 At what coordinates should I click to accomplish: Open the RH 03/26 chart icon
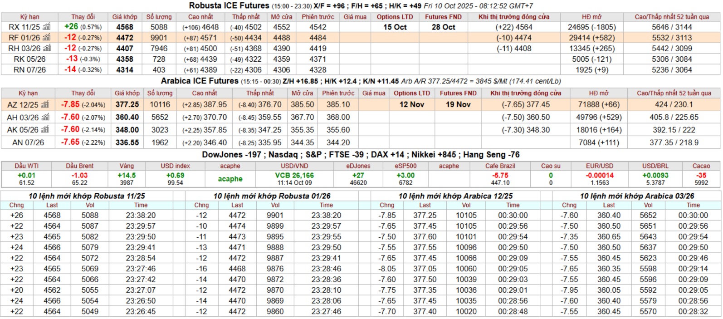46,49
